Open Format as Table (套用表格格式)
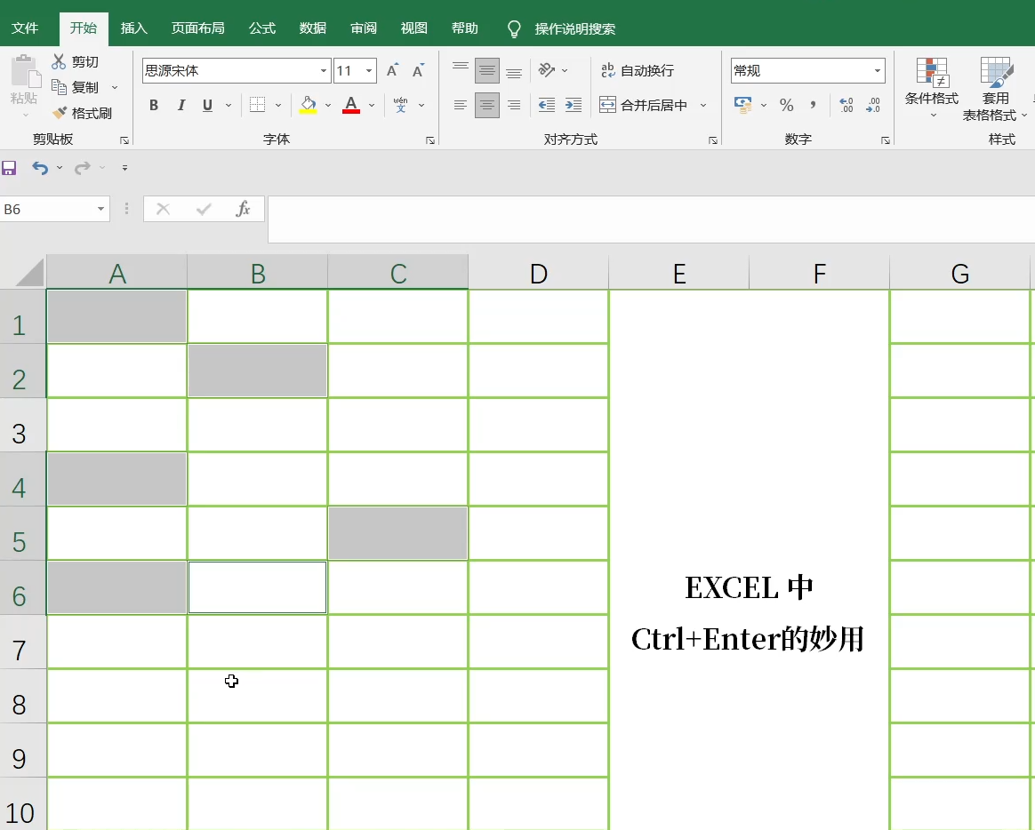This screenshot has width=1035, height=830. click(995, 89)
